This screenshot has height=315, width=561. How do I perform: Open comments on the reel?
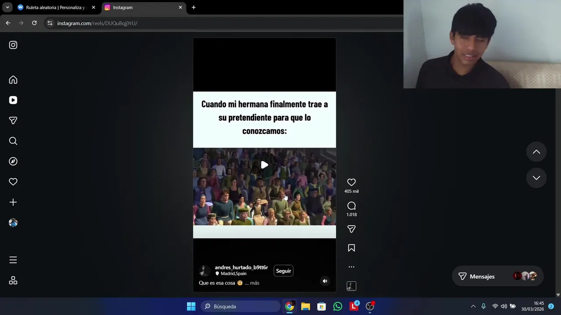[x=352, y=206]
